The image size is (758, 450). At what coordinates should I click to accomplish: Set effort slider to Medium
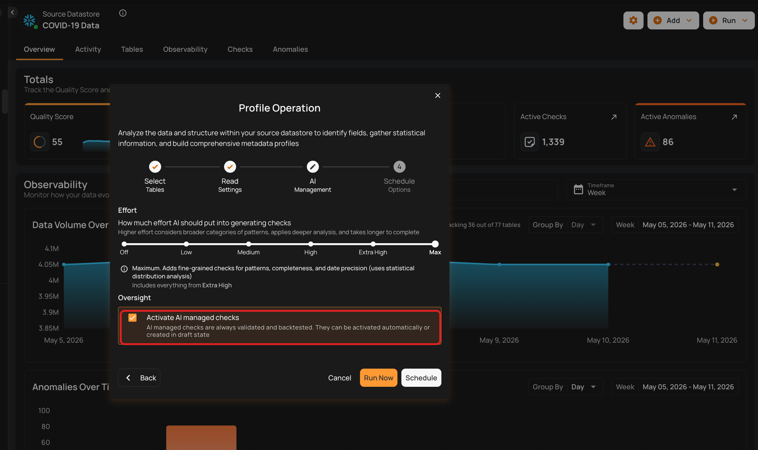coord(249,244)
